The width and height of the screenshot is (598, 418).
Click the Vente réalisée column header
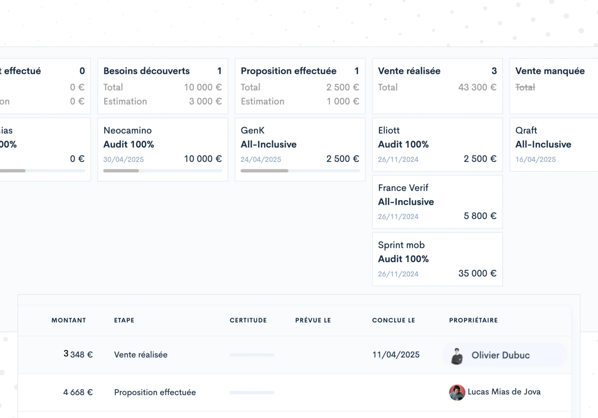(x=409, y=71)
